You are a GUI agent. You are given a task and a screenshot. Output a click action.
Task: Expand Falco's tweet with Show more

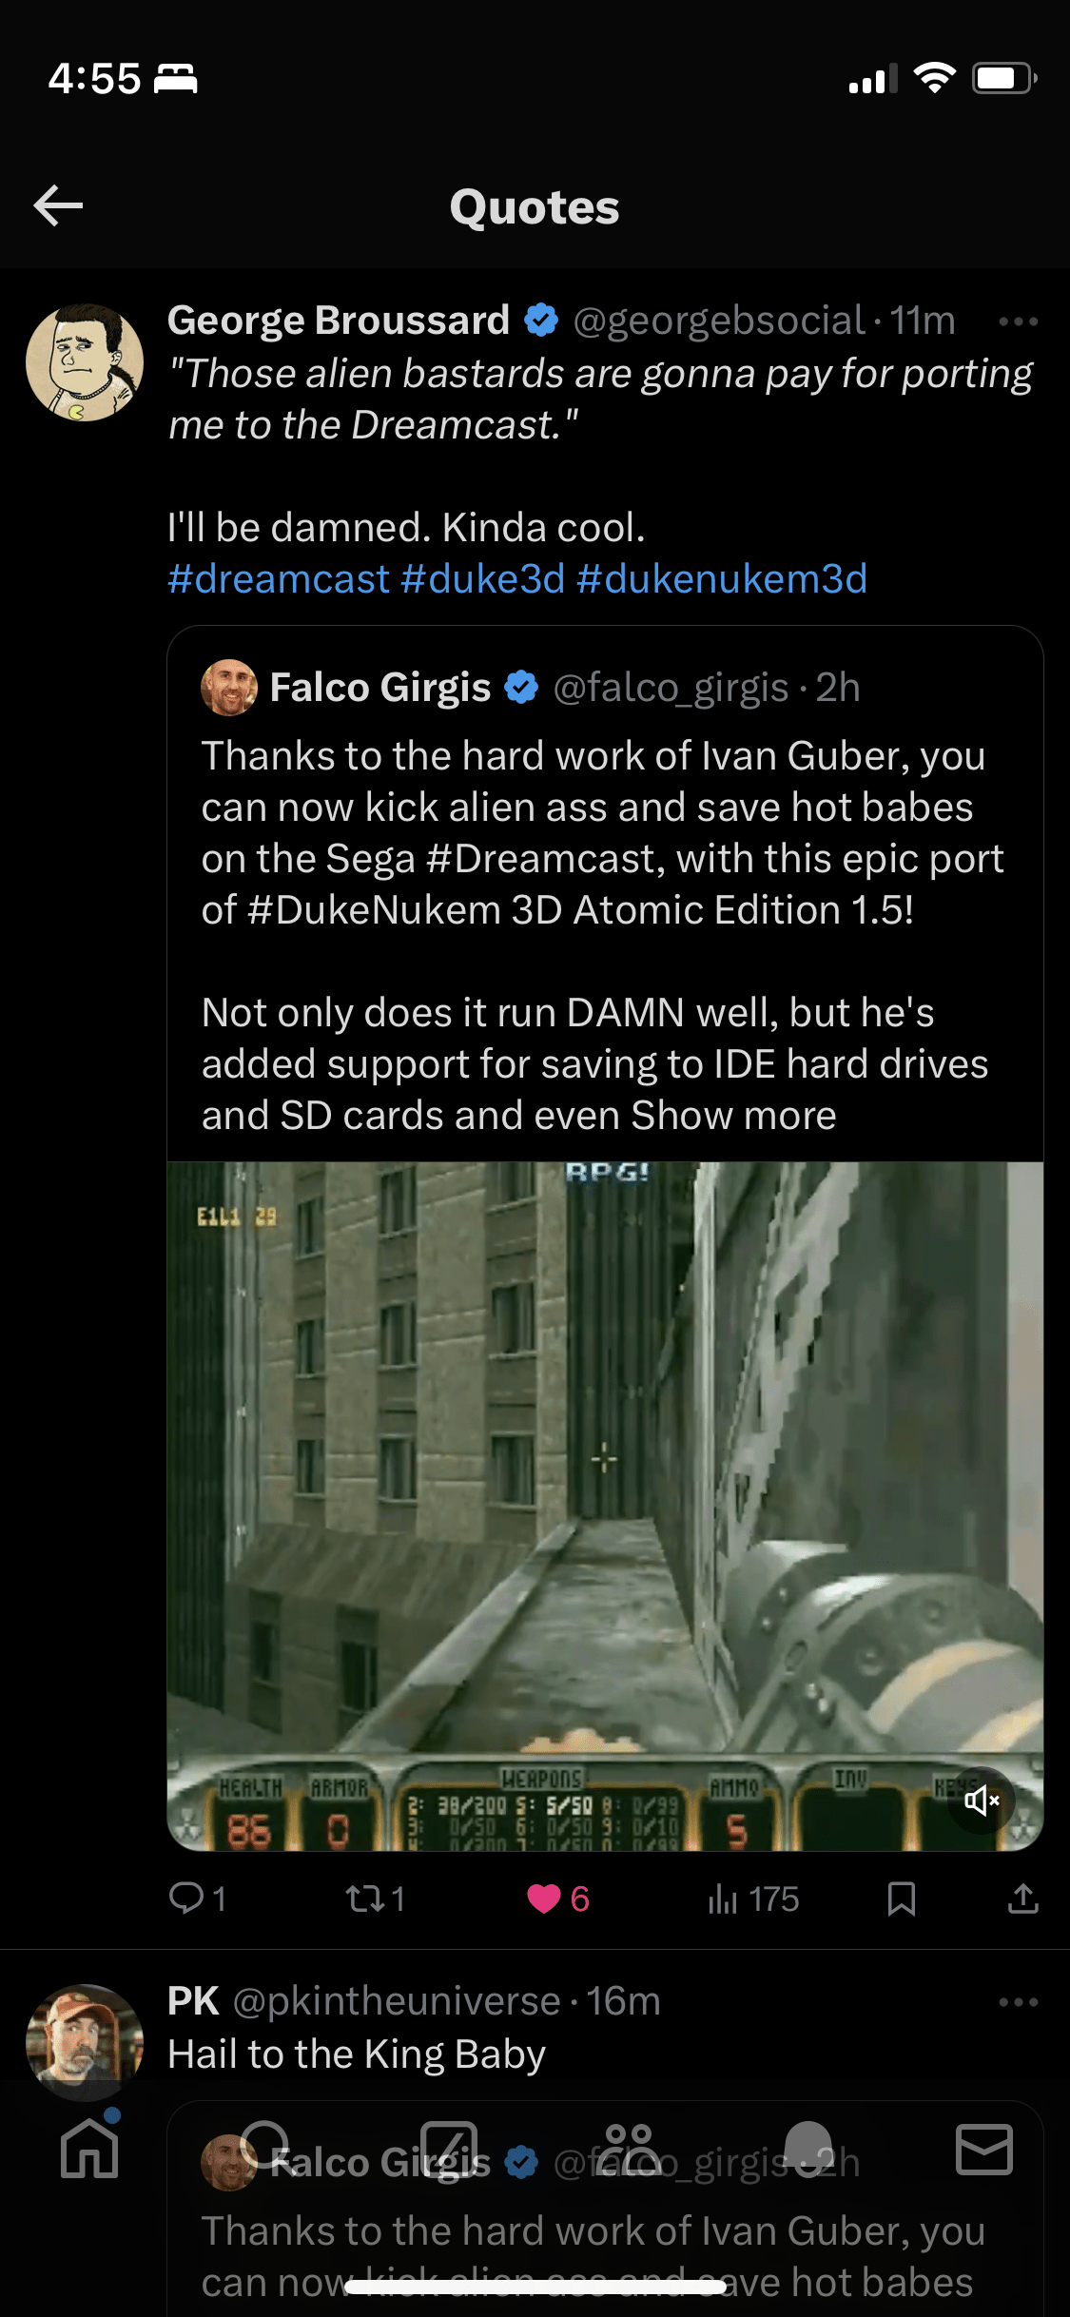[x=733, y=1116]
